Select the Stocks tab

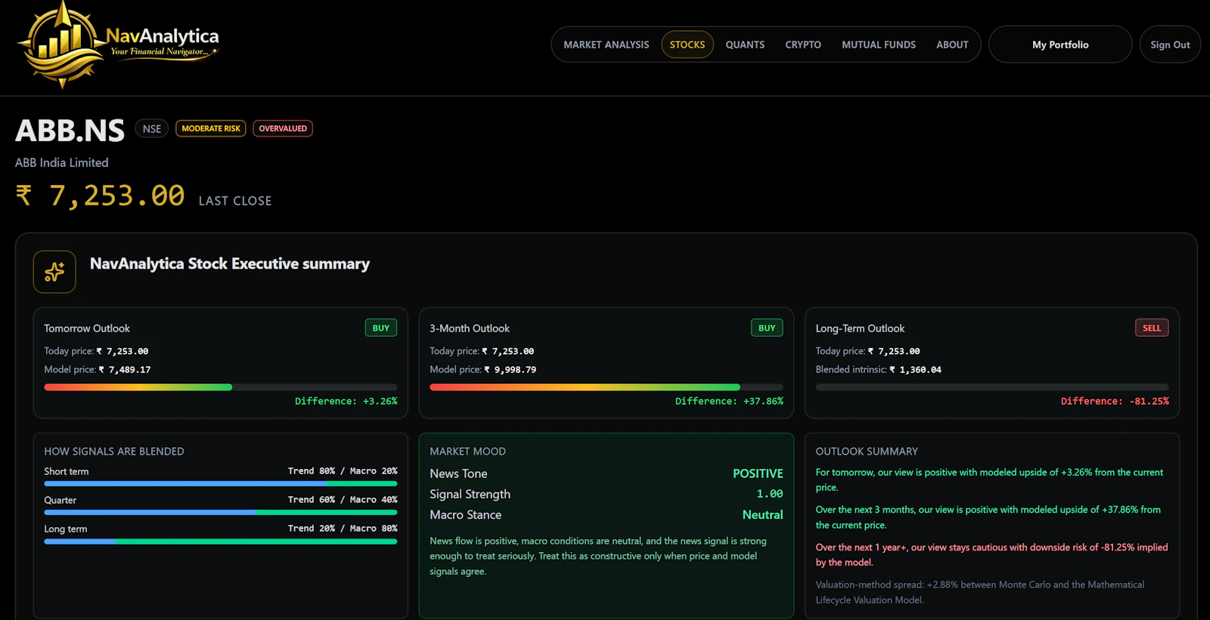687,45
